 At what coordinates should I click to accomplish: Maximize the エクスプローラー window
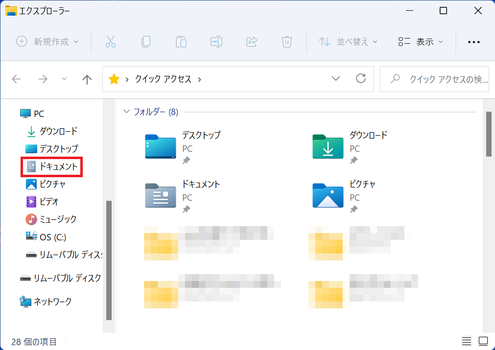click(443, 11)
